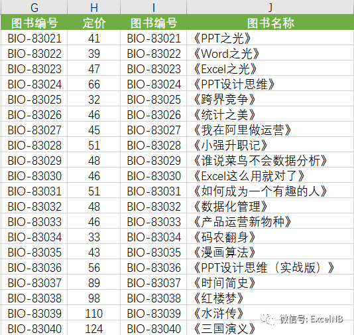Select price cell 66
This screenshot has height=335, width=354.
tap(94, 84)
